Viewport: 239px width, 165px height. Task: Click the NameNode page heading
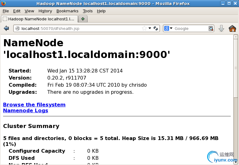click(x=87, y=48)
